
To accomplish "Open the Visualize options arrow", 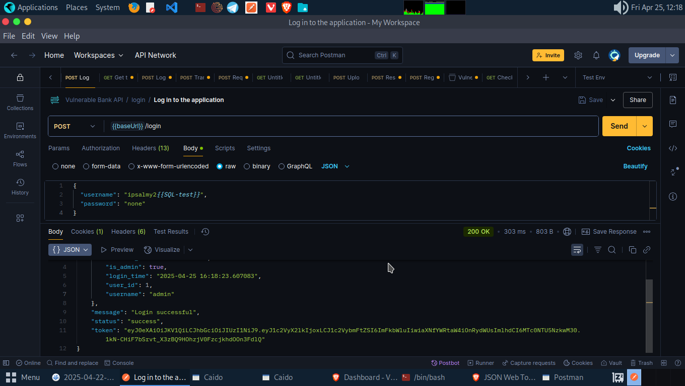I will coord(190,250).
